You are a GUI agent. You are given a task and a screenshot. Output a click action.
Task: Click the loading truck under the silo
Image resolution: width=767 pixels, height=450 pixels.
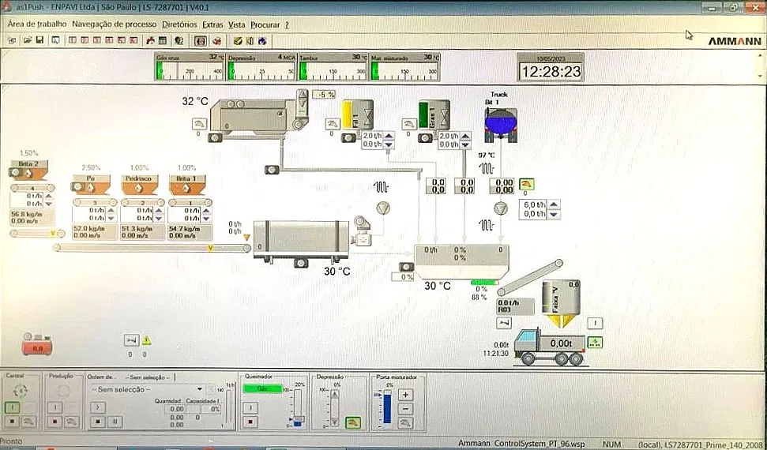pos(554,346)
